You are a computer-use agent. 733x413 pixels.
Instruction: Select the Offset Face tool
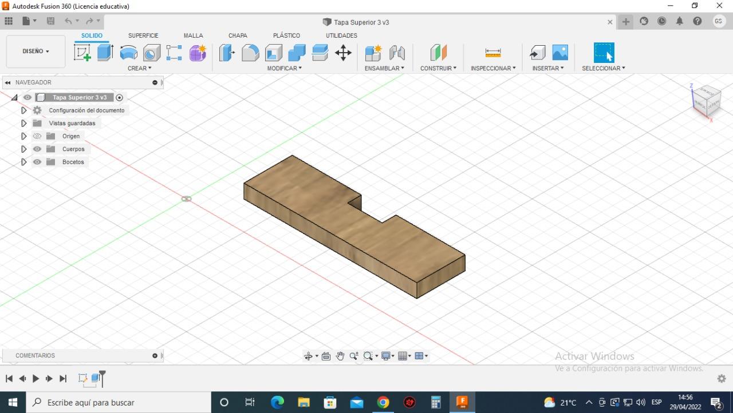point(320,53)
